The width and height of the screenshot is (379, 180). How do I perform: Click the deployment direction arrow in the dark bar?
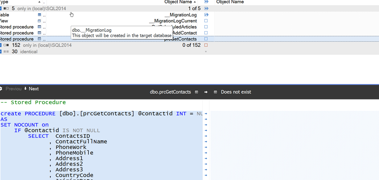pos(206,92)
